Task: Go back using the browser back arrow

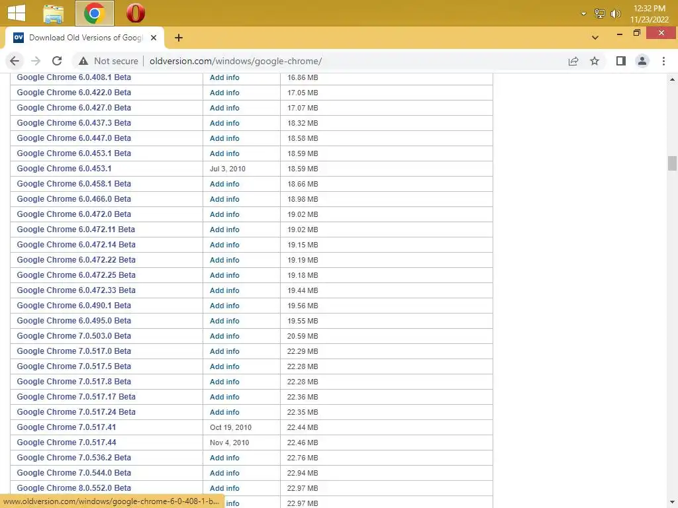Action: coord(15,61)
